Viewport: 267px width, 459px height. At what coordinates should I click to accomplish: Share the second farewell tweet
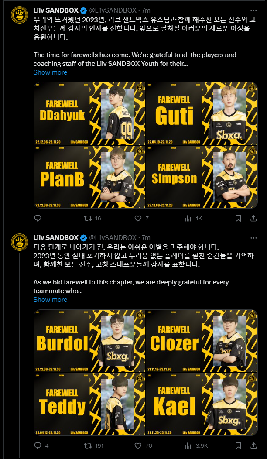254,445
